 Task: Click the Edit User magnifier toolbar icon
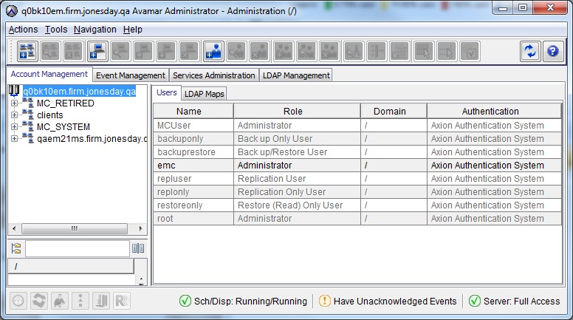click(x=236, y=51)
